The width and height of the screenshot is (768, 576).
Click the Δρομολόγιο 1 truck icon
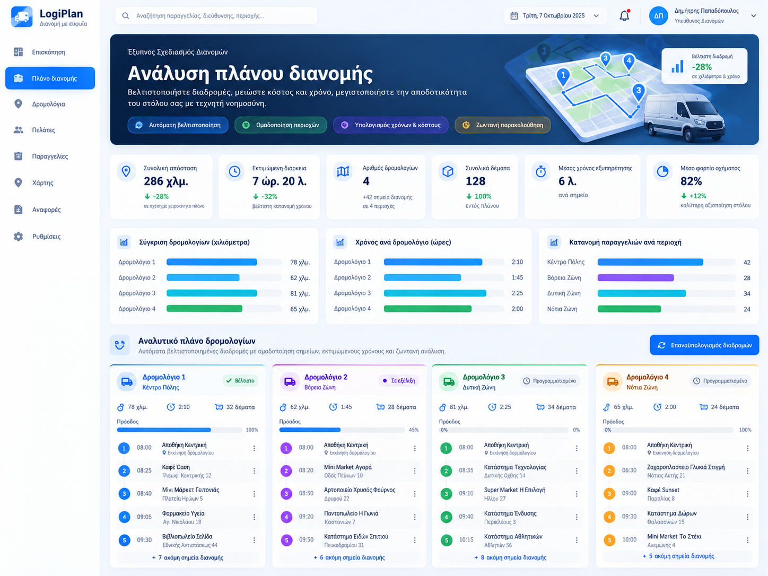tap(127, 382)
